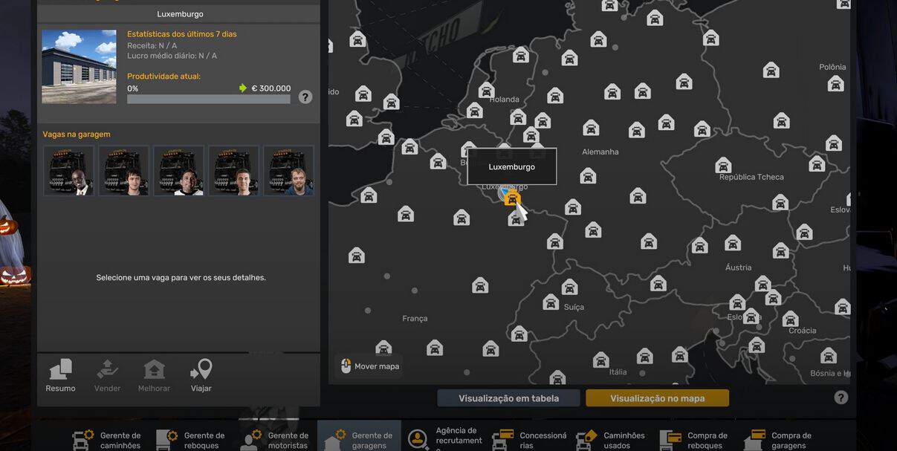The width and height of the screenshot is (897, 451).
Task: Open the Resumo garage summary
Action: pyautogui.click(x=60, y=375)
